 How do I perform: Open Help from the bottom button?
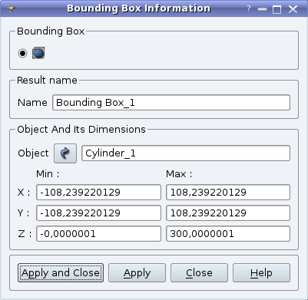coord(261,273)
